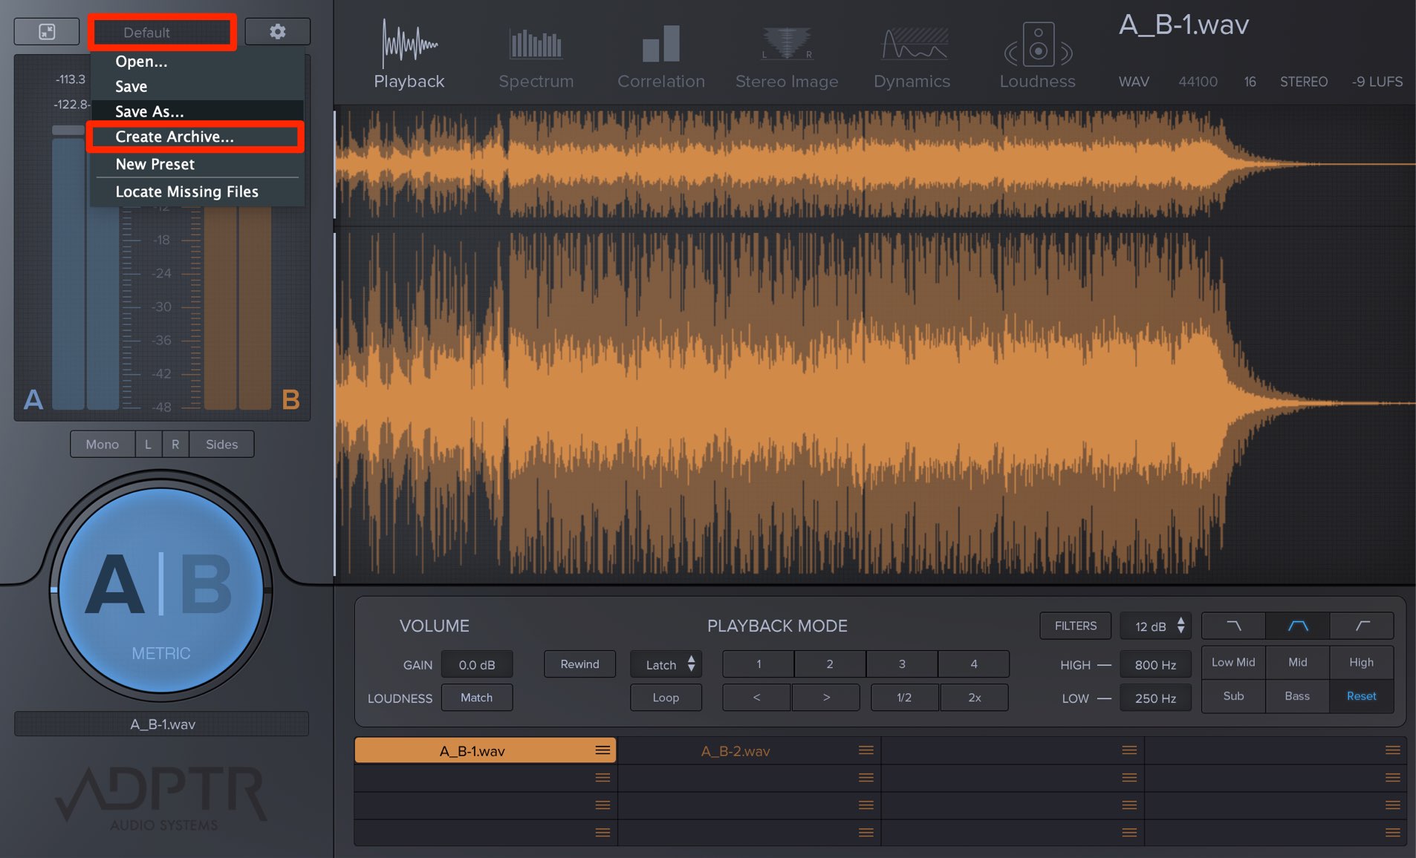Viewport: 1416px width, 858px height.
Task: Select cue point 2
Action: [x=830, y=664]
